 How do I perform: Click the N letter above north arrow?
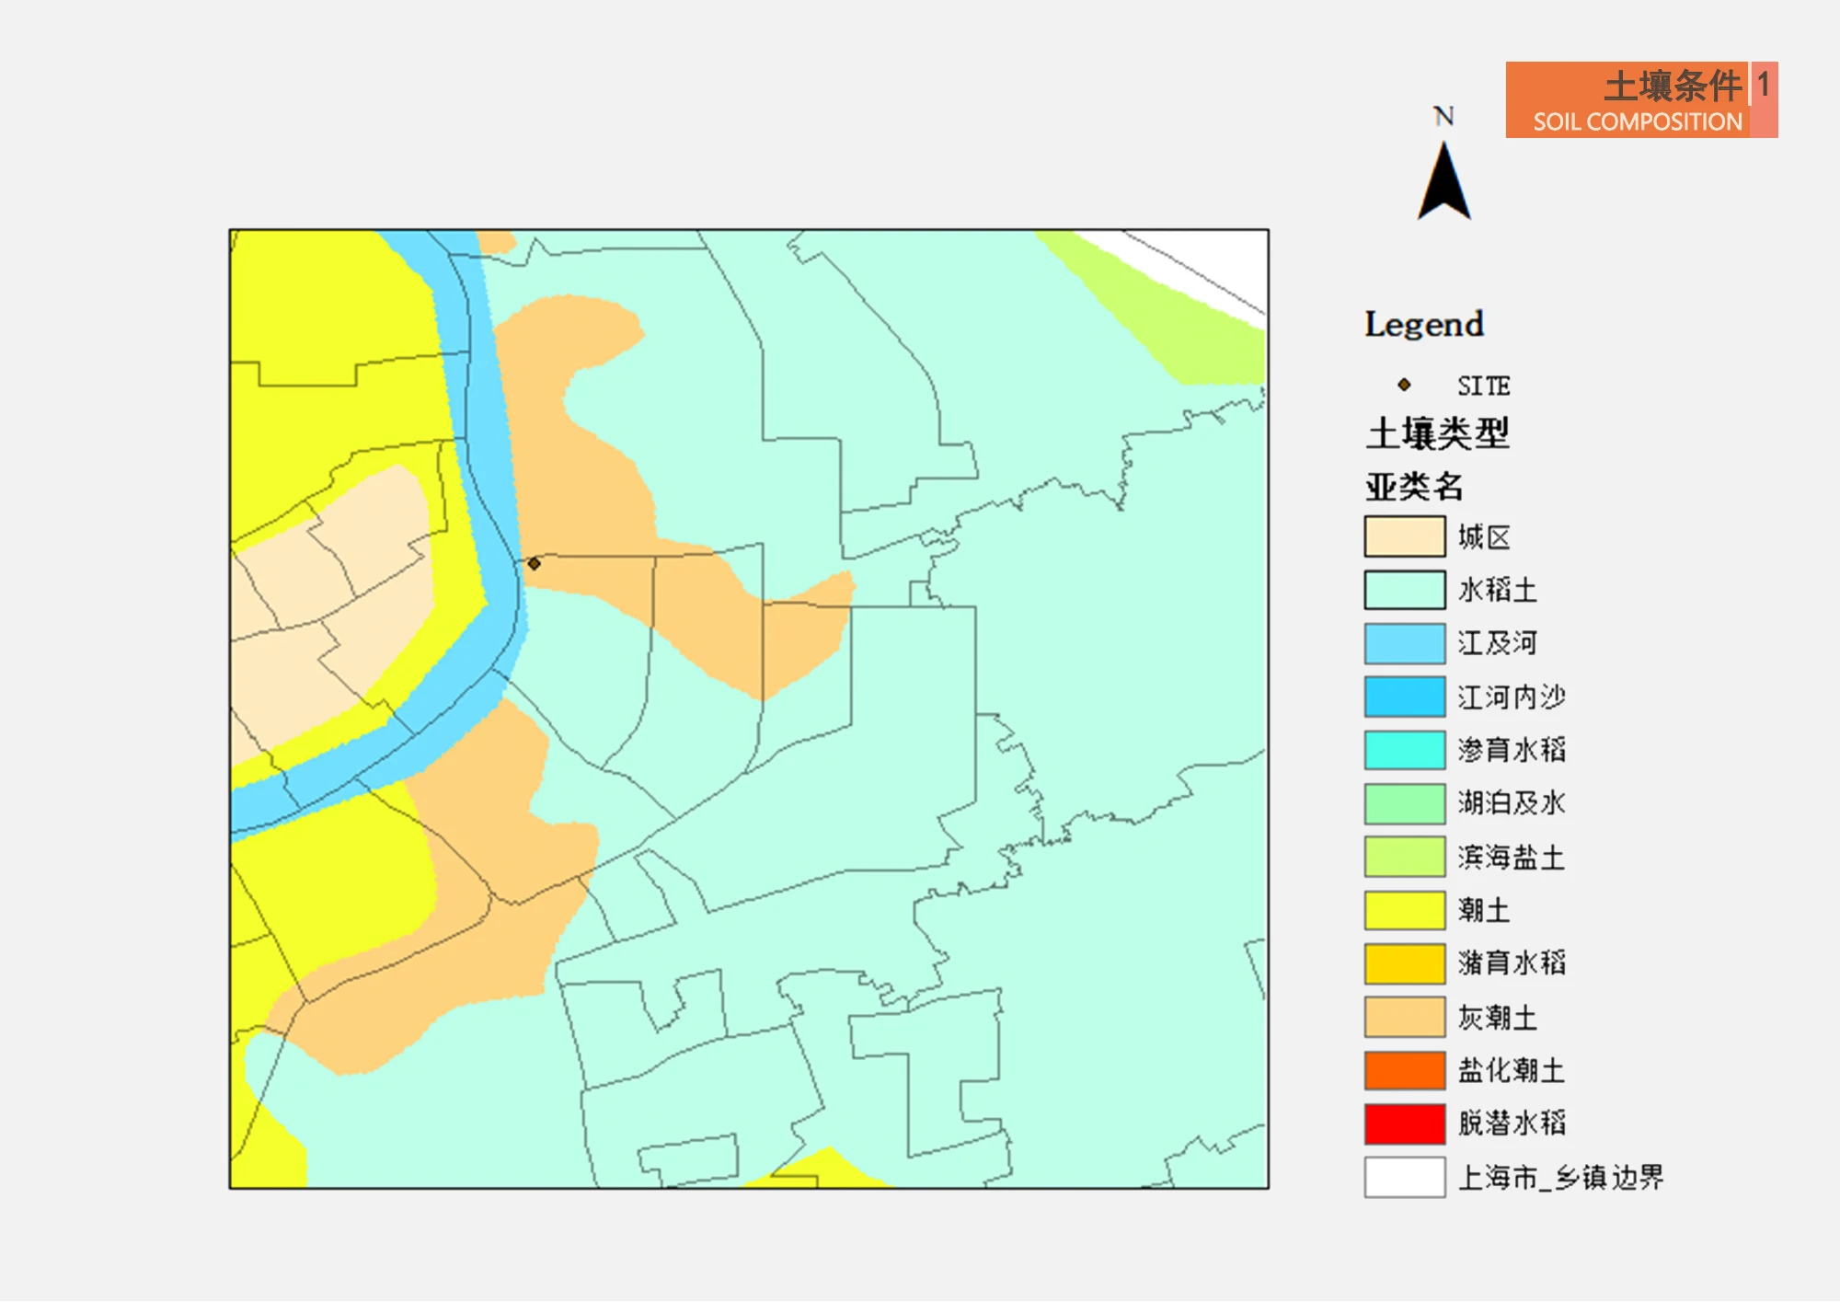click(1443, 116)
